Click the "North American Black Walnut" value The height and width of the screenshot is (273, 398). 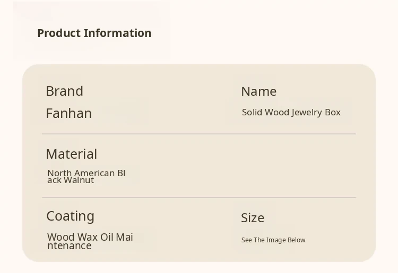pyautogui.click(x=86, y=176)
